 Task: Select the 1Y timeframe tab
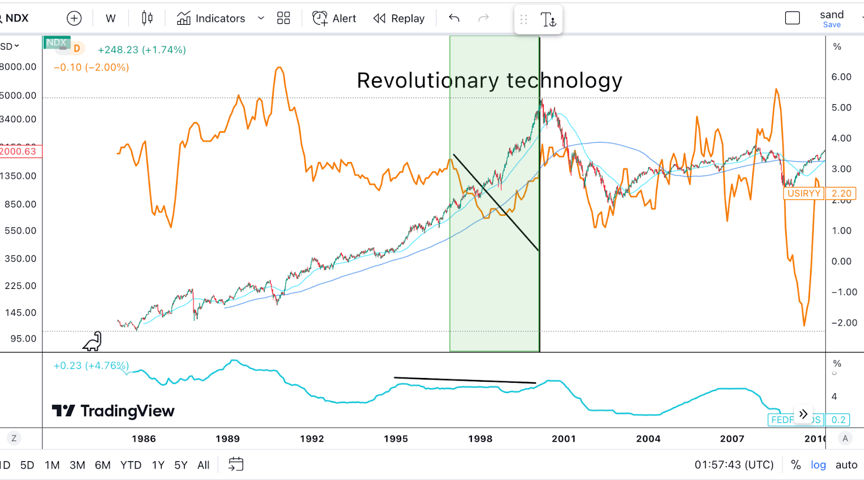(x=157, y=464)
